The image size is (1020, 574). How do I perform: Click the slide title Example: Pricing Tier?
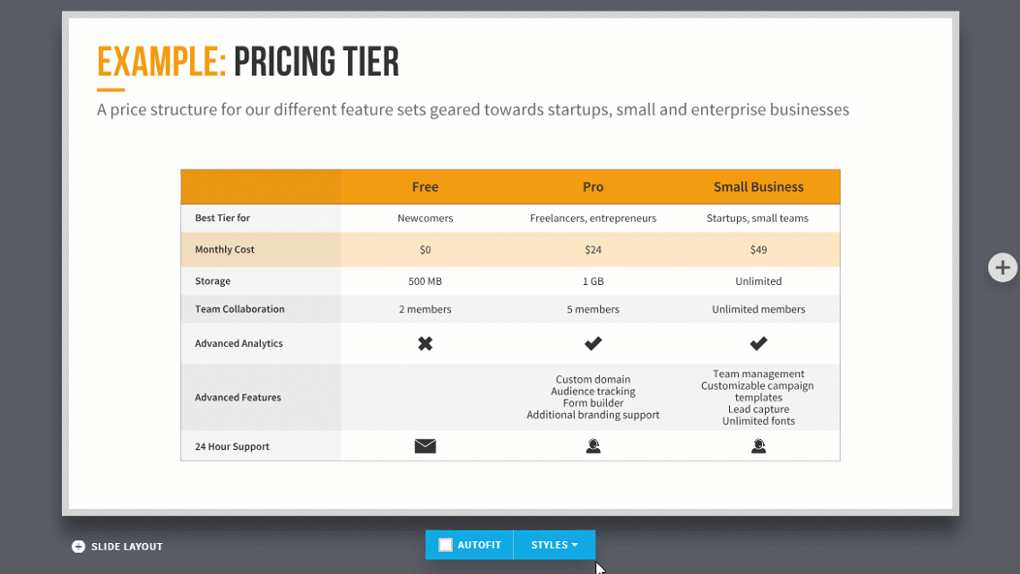tap(248, 62)
